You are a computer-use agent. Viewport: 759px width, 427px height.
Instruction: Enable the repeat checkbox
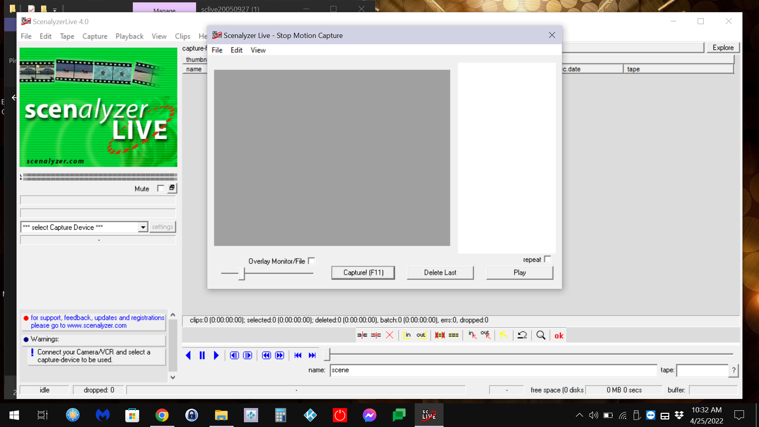point(548,259)
